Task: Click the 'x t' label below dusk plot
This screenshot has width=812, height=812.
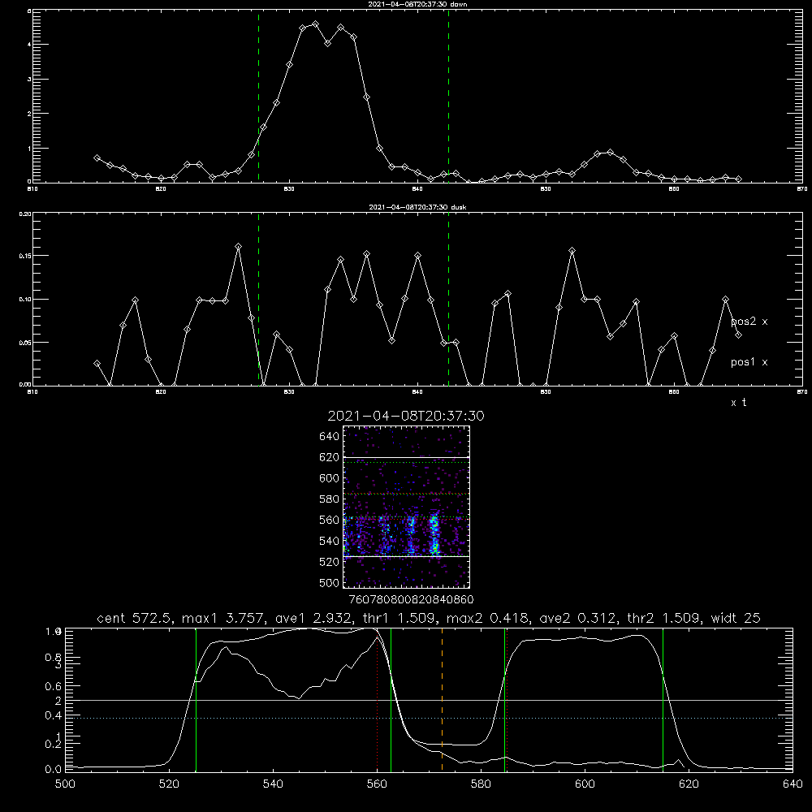Action: (x=739, y=403)
